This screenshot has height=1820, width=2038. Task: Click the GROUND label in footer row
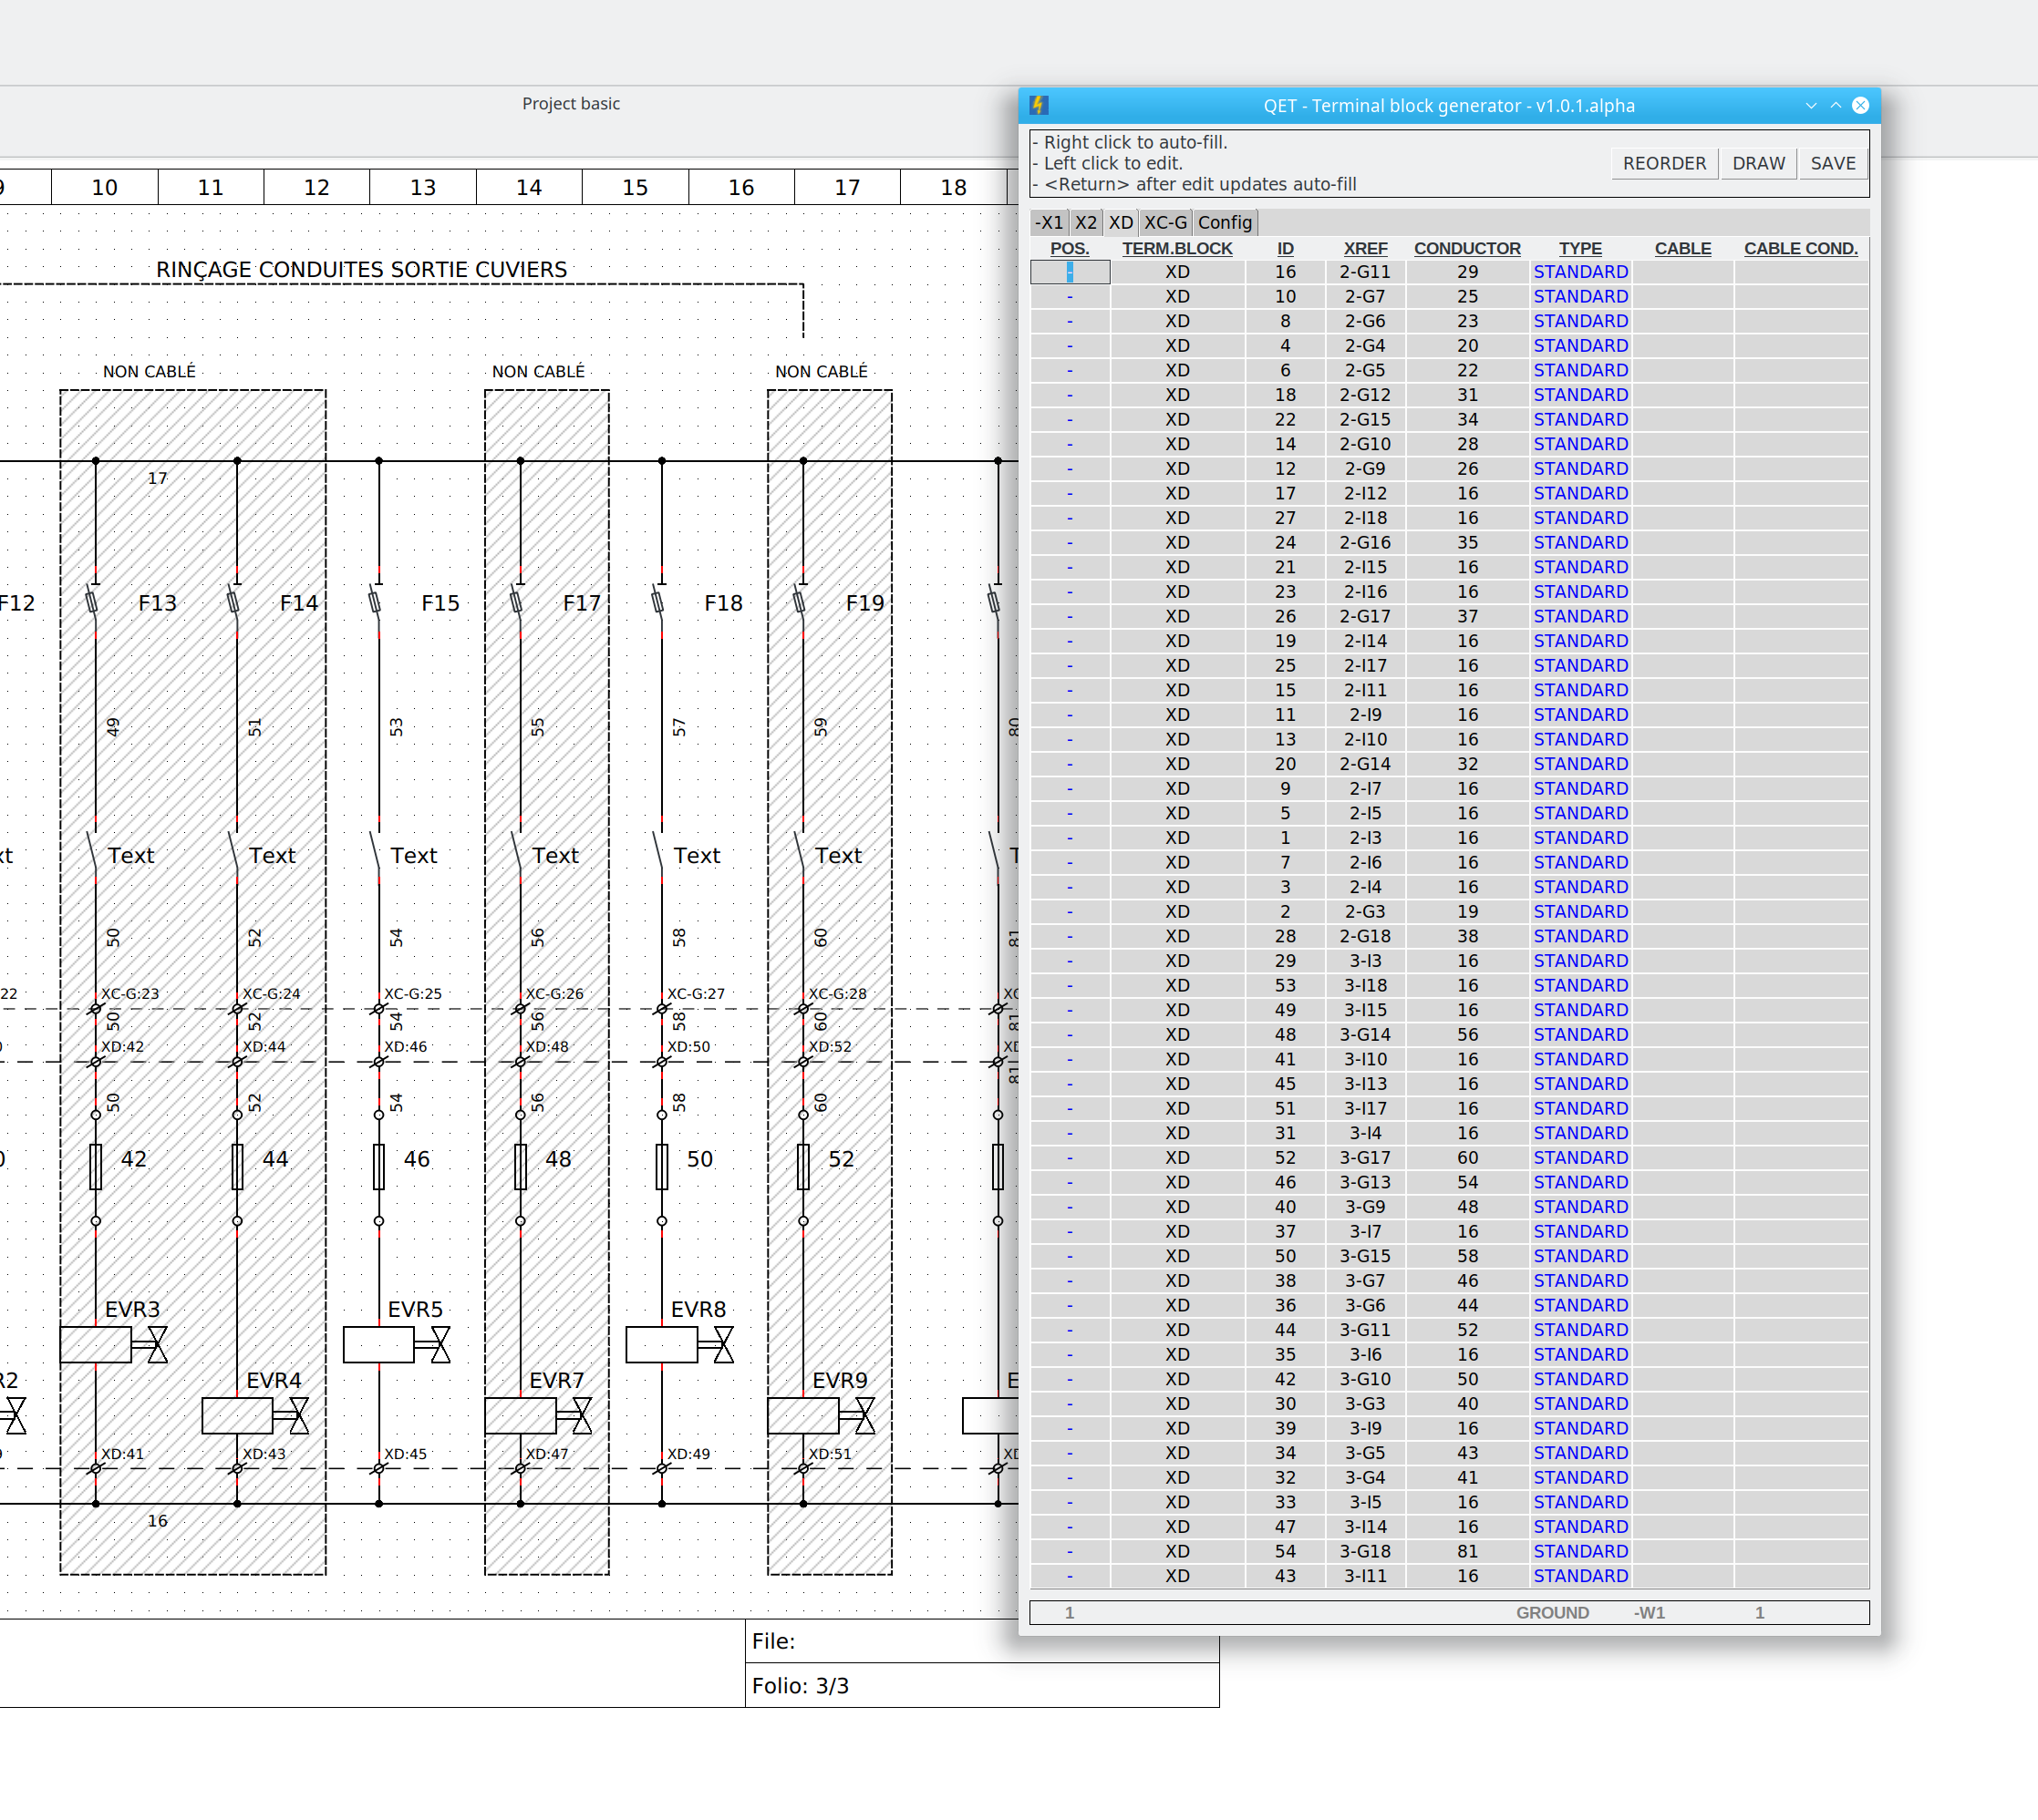coord(1551,1613)
